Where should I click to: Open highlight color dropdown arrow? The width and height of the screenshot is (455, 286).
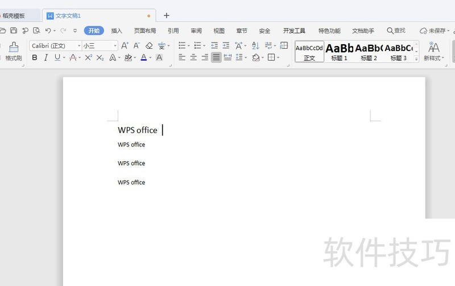135,58
